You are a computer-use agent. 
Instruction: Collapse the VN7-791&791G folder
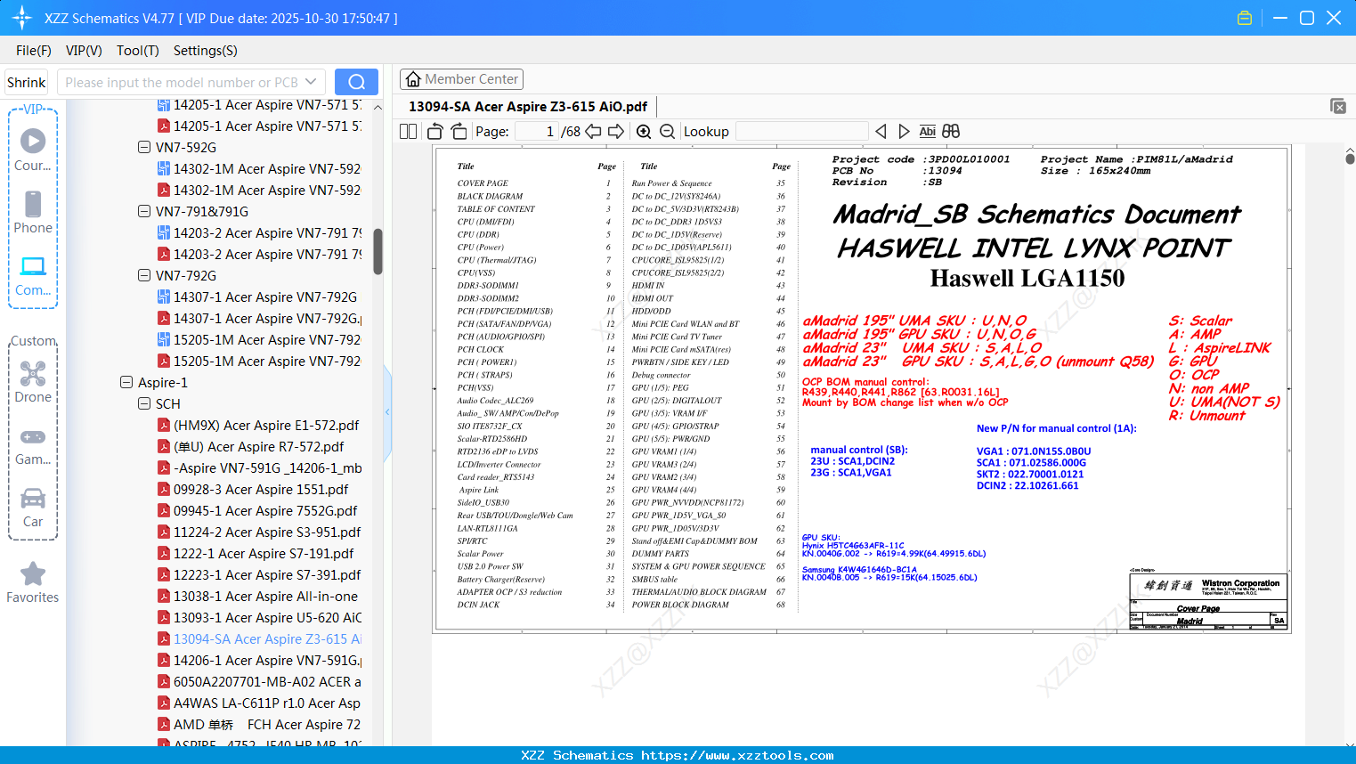144,212
